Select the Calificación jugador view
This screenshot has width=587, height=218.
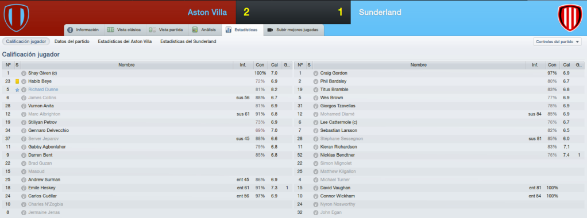[26, 41]
